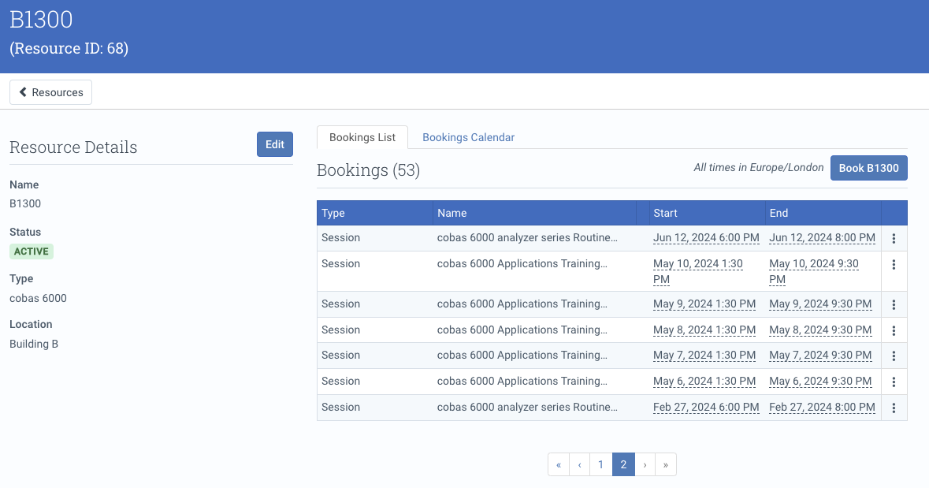
Task: Click the Jun 12, 2024 6:00 PM start time
Action: [706, 238]
